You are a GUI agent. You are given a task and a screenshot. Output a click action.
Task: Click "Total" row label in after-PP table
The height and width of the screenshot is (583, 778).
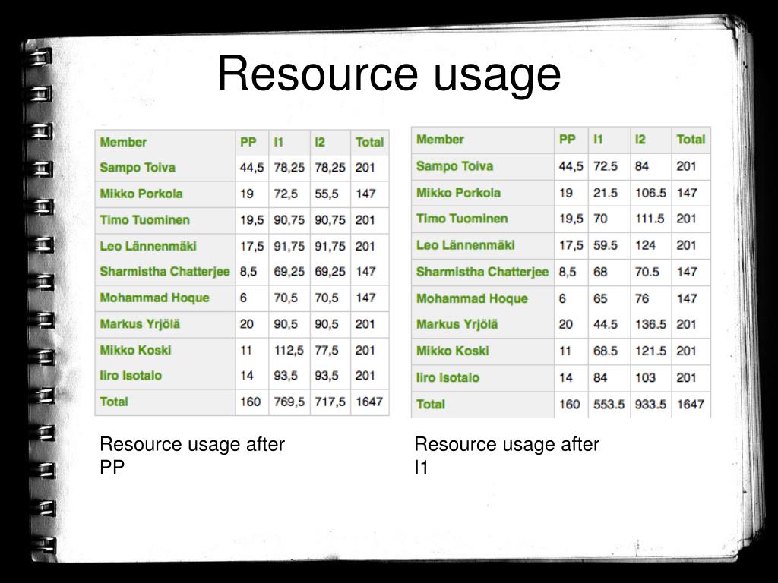pos(114,402)
